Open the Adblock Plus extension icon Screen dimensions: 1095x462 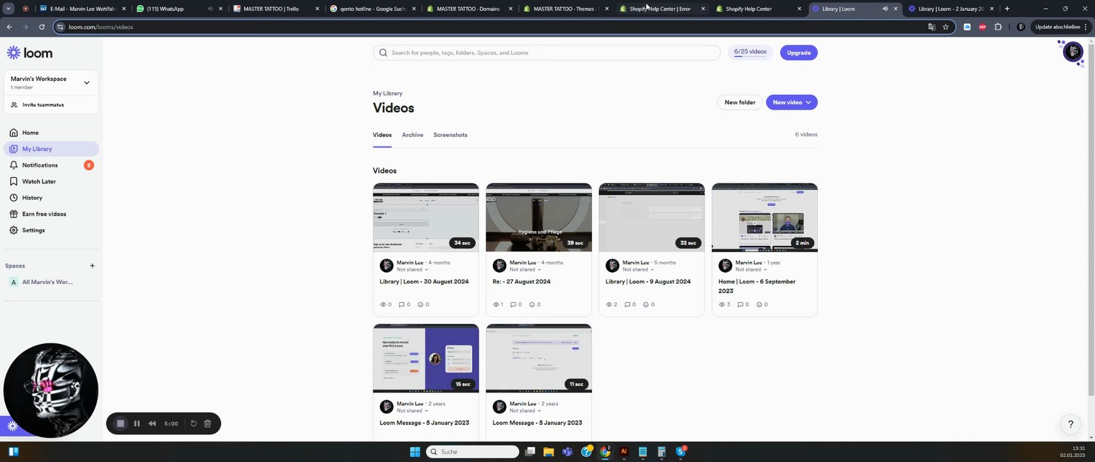click(x=982, y=27)
